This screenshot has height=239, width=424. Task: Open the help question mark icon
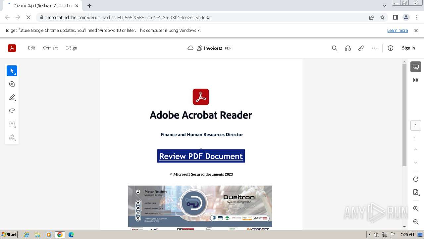pos(391,48)
